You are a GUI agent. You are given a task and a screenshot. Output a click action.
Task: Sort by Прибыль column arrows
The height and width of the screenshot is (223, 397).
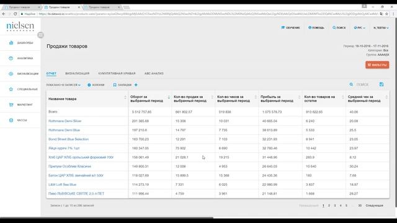(299, 97)
